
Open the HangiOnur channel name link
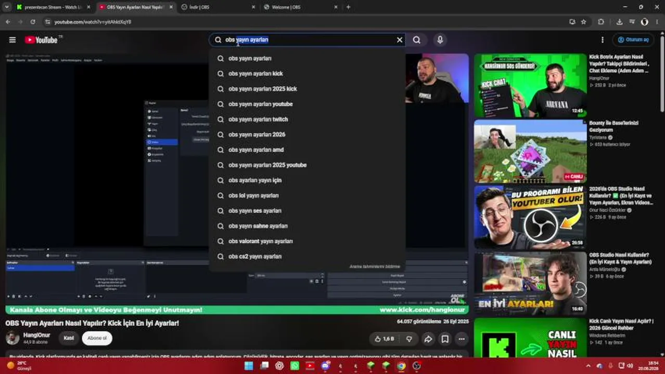(x=36, y=335)
